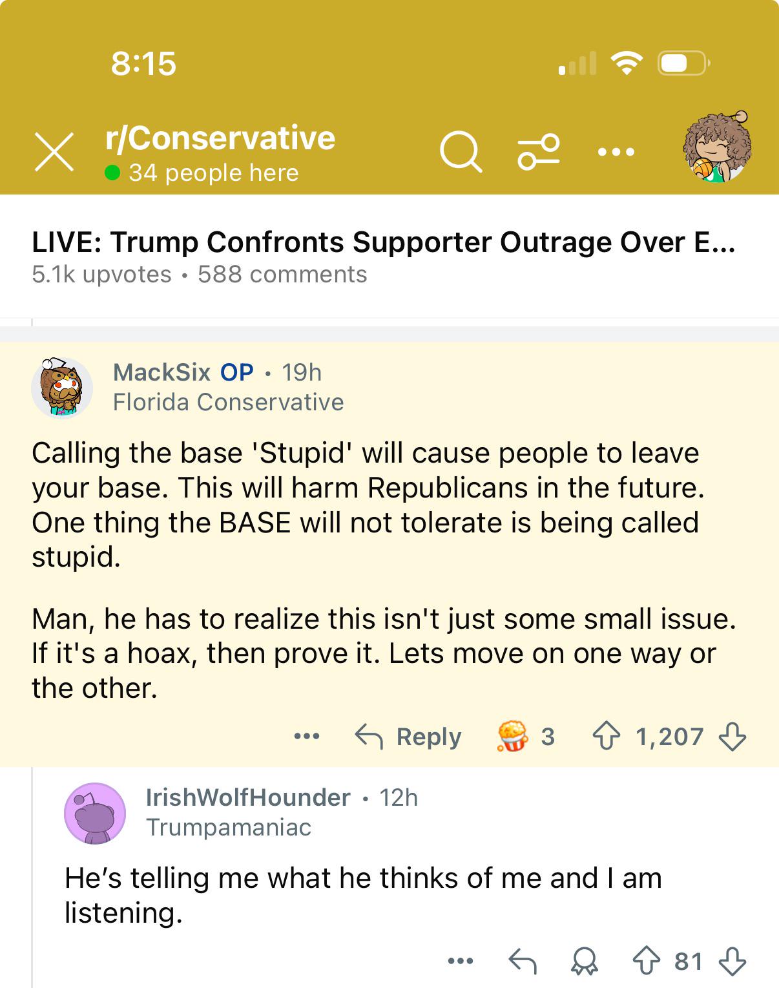Tap reply arrow on IrishWolfHounder's comment
The height and width of the screenshot is (988, 779).
523,962
